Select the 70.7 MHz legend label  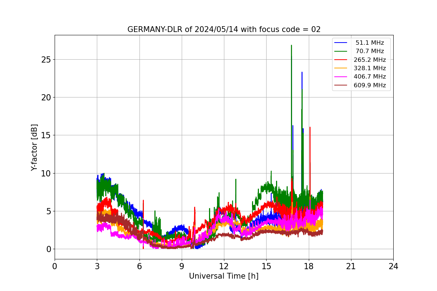pyautogui.click(x=370, y=51)
